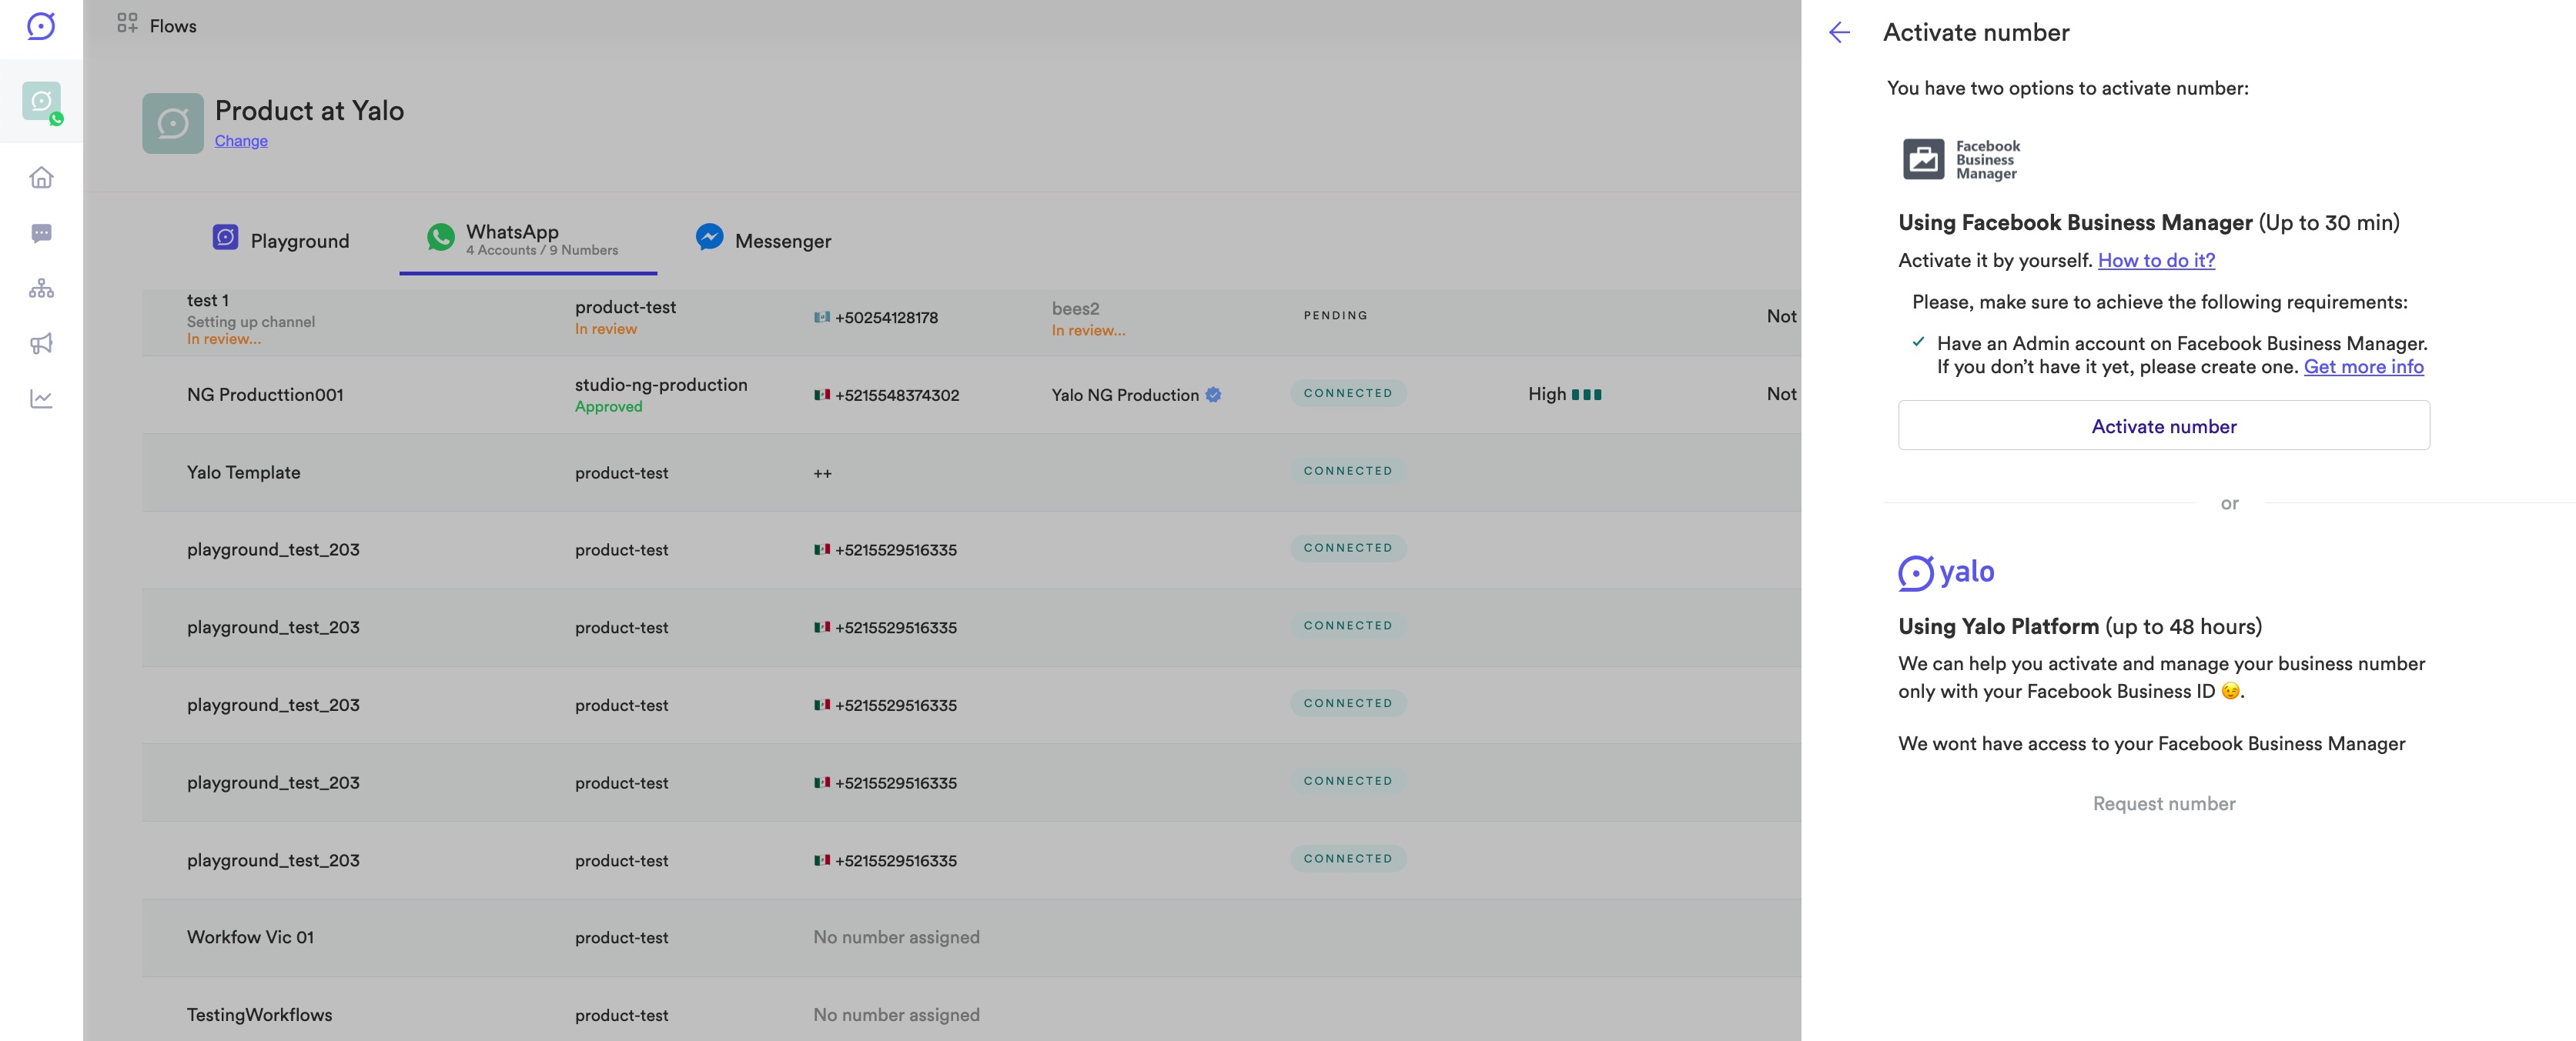Select the Workfow Vic 01 row
This screenshot has height=1041, width=2576.
250,937
